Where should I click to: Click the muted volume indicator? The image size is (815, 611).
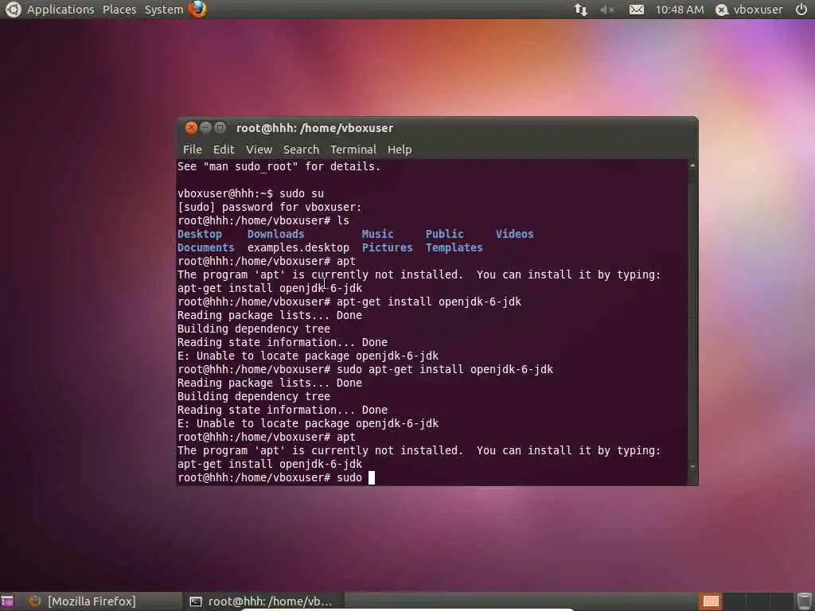[x=607, y=10]
